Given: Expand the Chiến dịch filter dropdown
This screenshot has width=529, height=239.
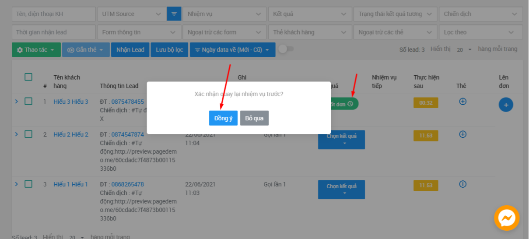Looking at the screenshot, I should point(480,14).
